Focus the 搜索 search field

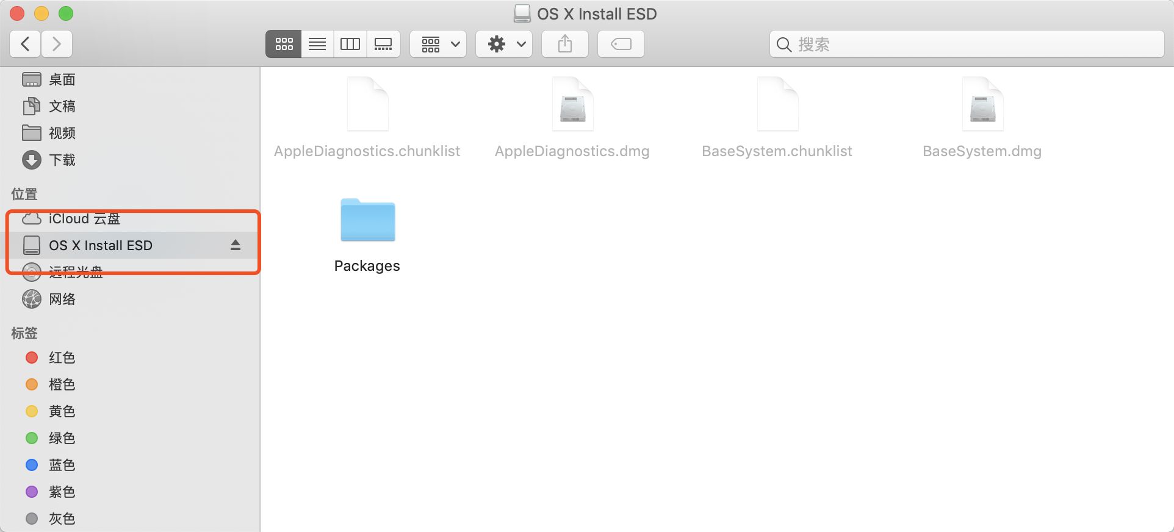[967, 44]
